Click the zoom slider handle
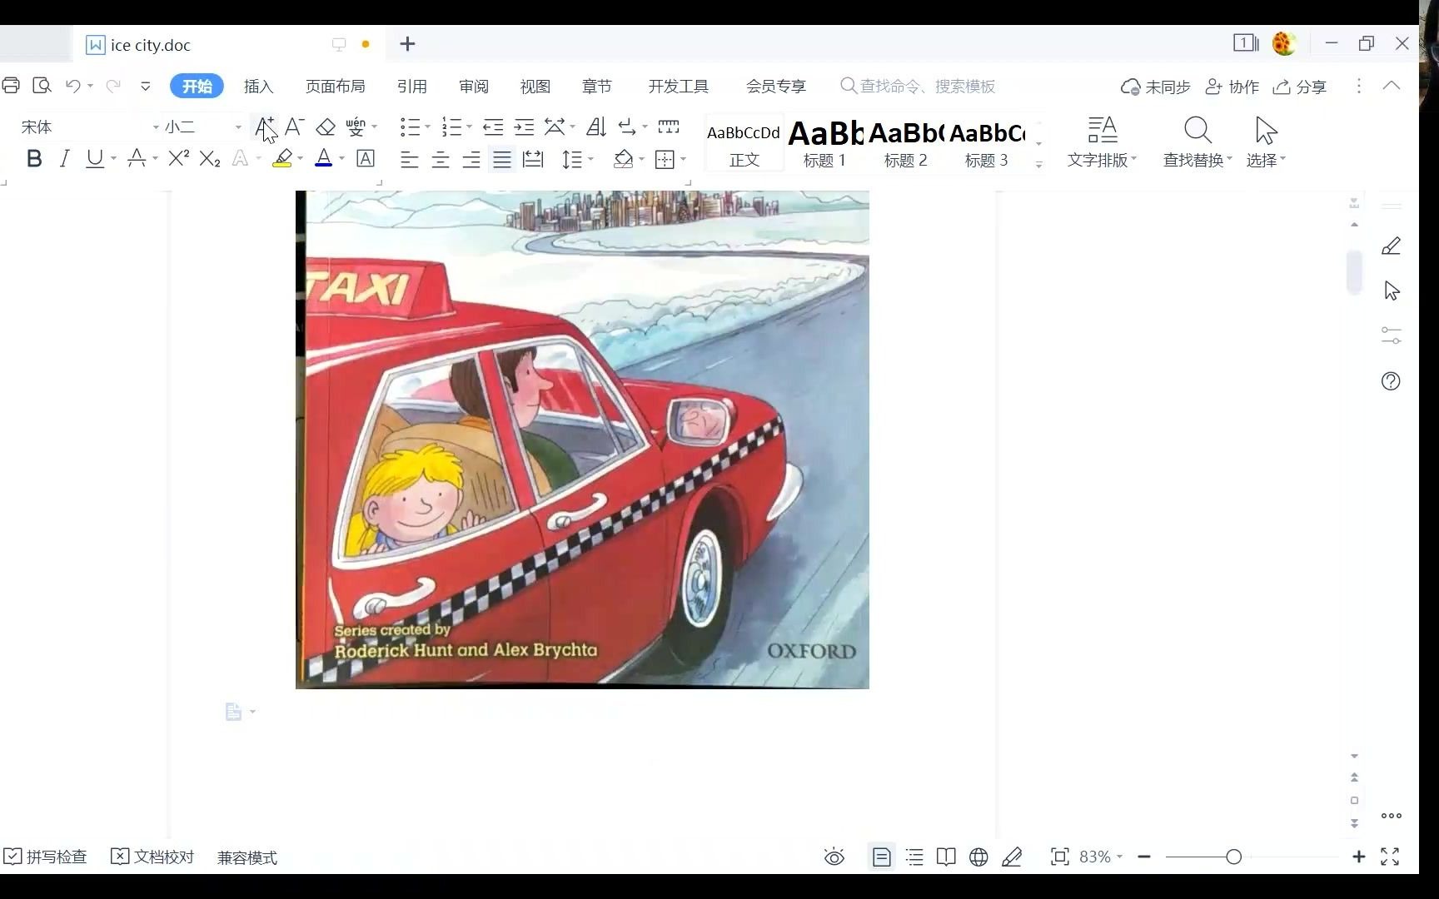Image resolution: width=1439 pixels, height=899 pixels. coord(1233,857)
